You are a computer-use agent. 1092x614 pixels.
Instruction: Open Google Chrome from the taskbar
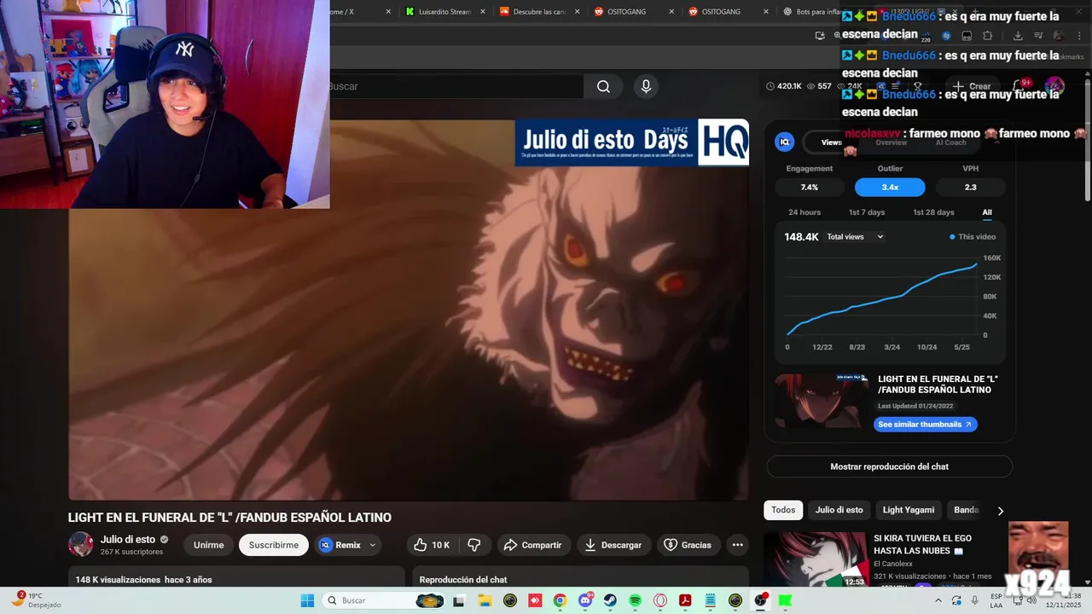point(560,600)
